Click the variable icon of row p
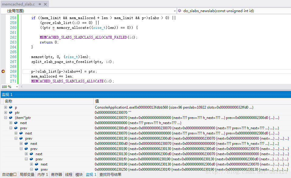291x178 pixels. click(11, 107)
